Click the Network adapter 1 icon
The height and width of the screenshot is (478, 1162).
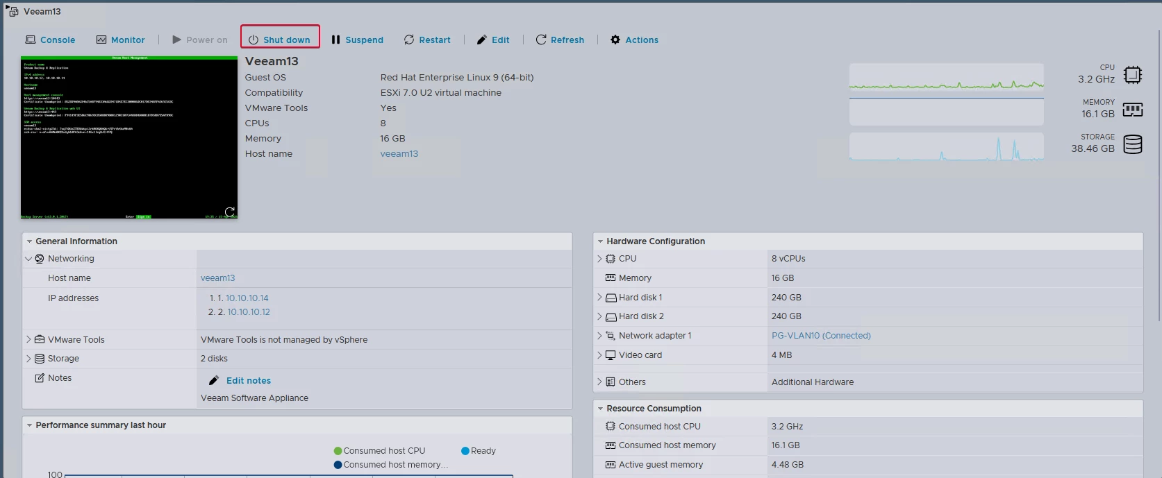(x=611, y=336)
